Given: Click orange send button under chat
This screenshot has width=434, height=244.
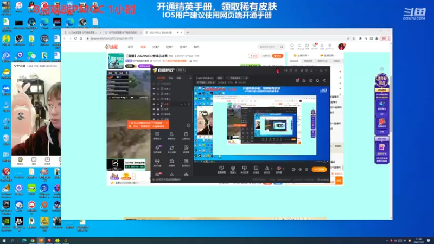Looking at the screenshot, I should click(x=339, y=181).
